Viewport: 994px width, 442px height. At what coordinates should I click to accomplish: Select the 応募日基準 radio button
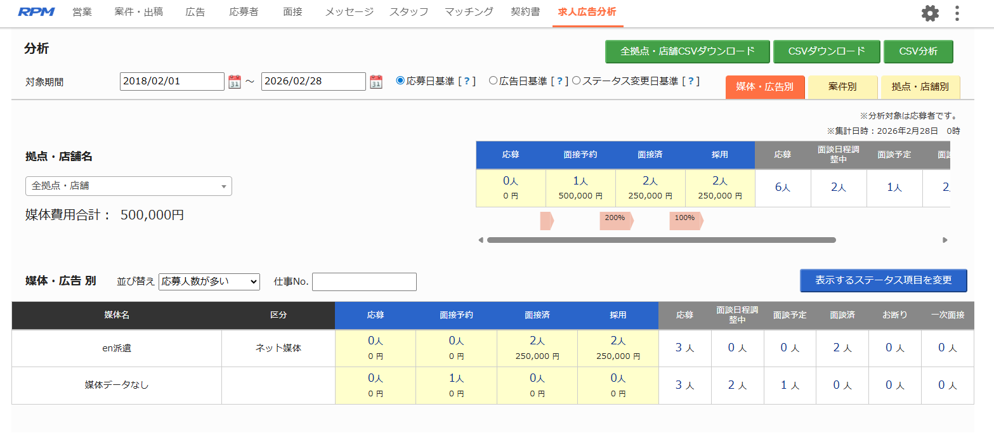[x=399, y=81]
